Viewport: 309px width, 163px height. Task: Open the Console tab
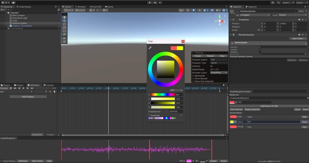[x=49, y=85]
